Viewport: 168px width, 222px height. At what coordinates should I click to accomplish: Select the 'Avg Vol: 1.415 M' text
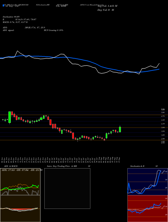[108, 6]
